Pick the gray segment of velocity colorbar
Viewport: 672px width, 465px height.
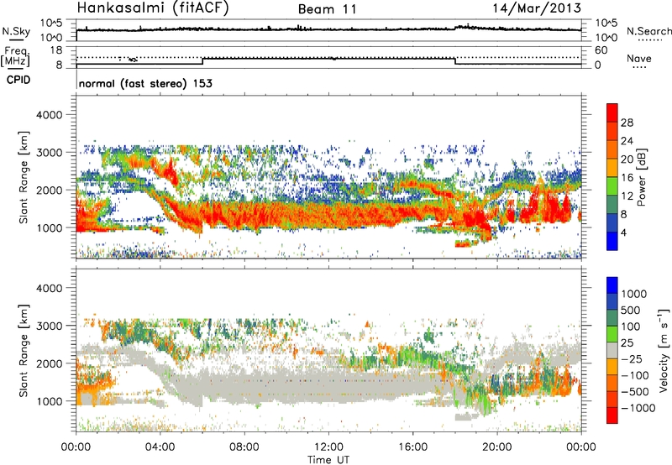click(612, 351)
